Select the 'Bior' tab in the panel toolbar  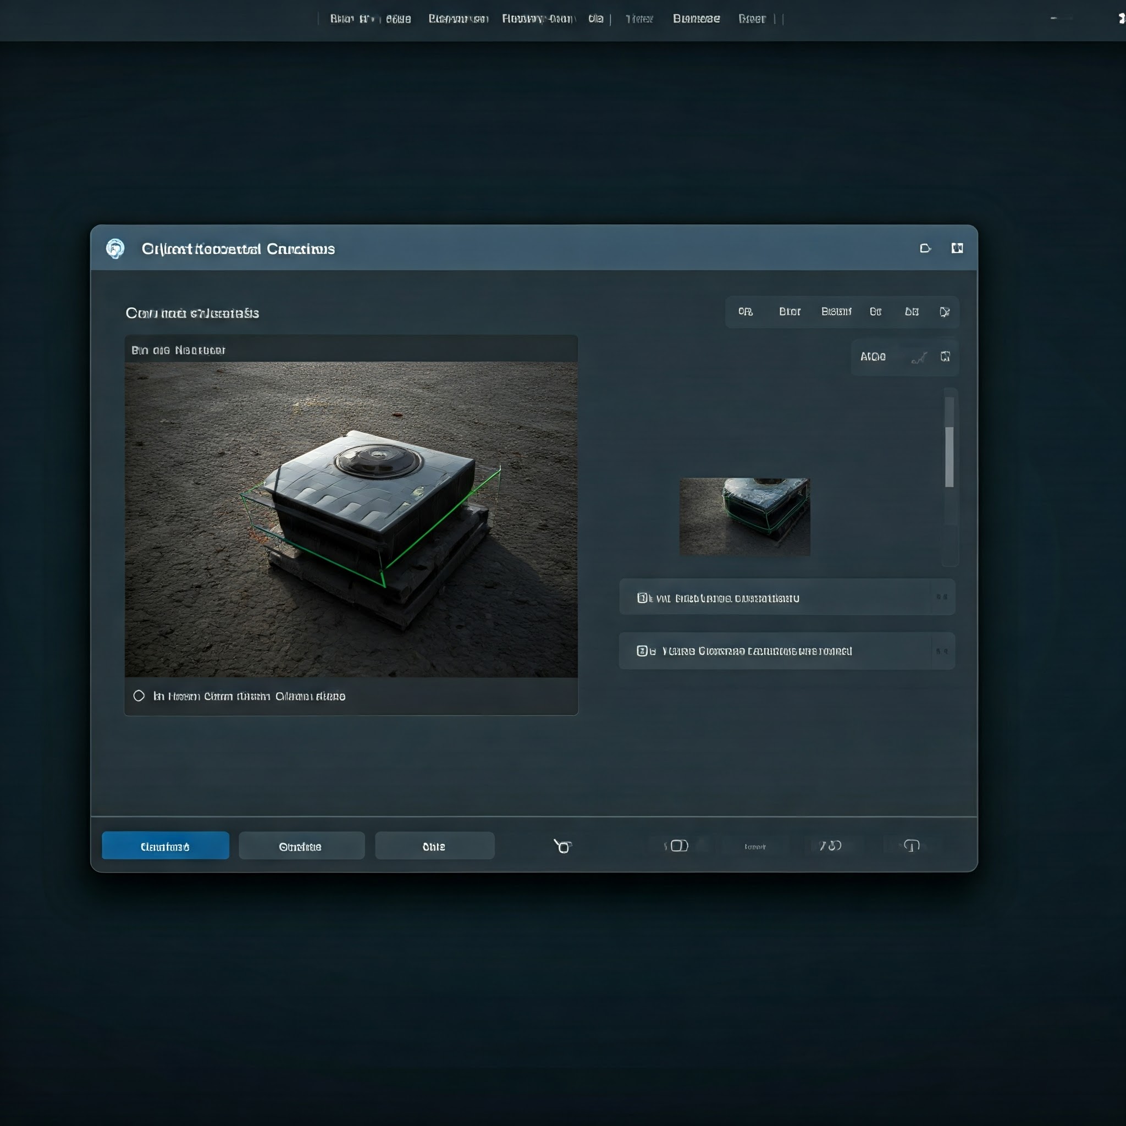[790, 312]
